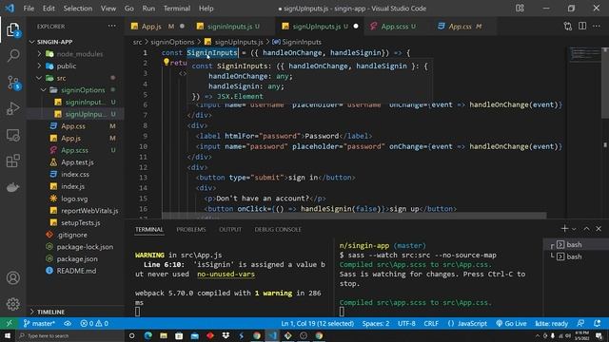The height and width of the screenshot is (342, 609).
Task: Open changes with source control icon
Action: click(x=568, y=26)
